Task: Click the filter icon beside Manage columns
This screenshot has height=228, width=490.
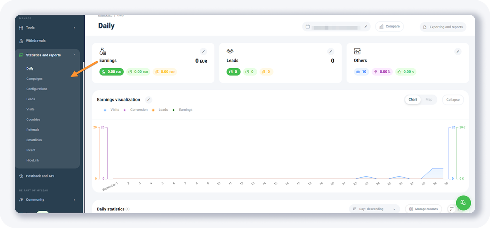Action: pos(452,209)
